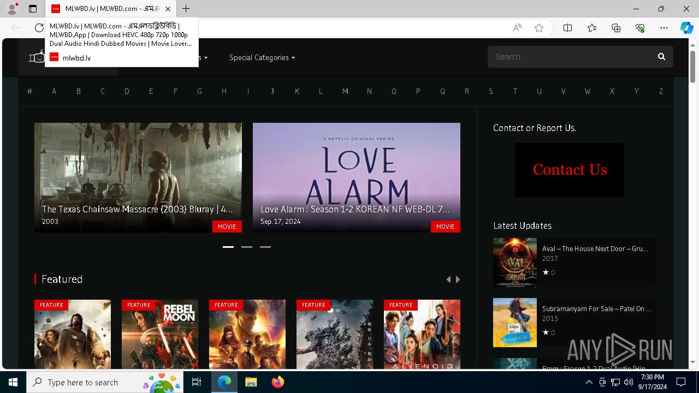Open File Explorer from taskbar
The image size is (699, 393).
pyautogui.click(x=251, y=382)
